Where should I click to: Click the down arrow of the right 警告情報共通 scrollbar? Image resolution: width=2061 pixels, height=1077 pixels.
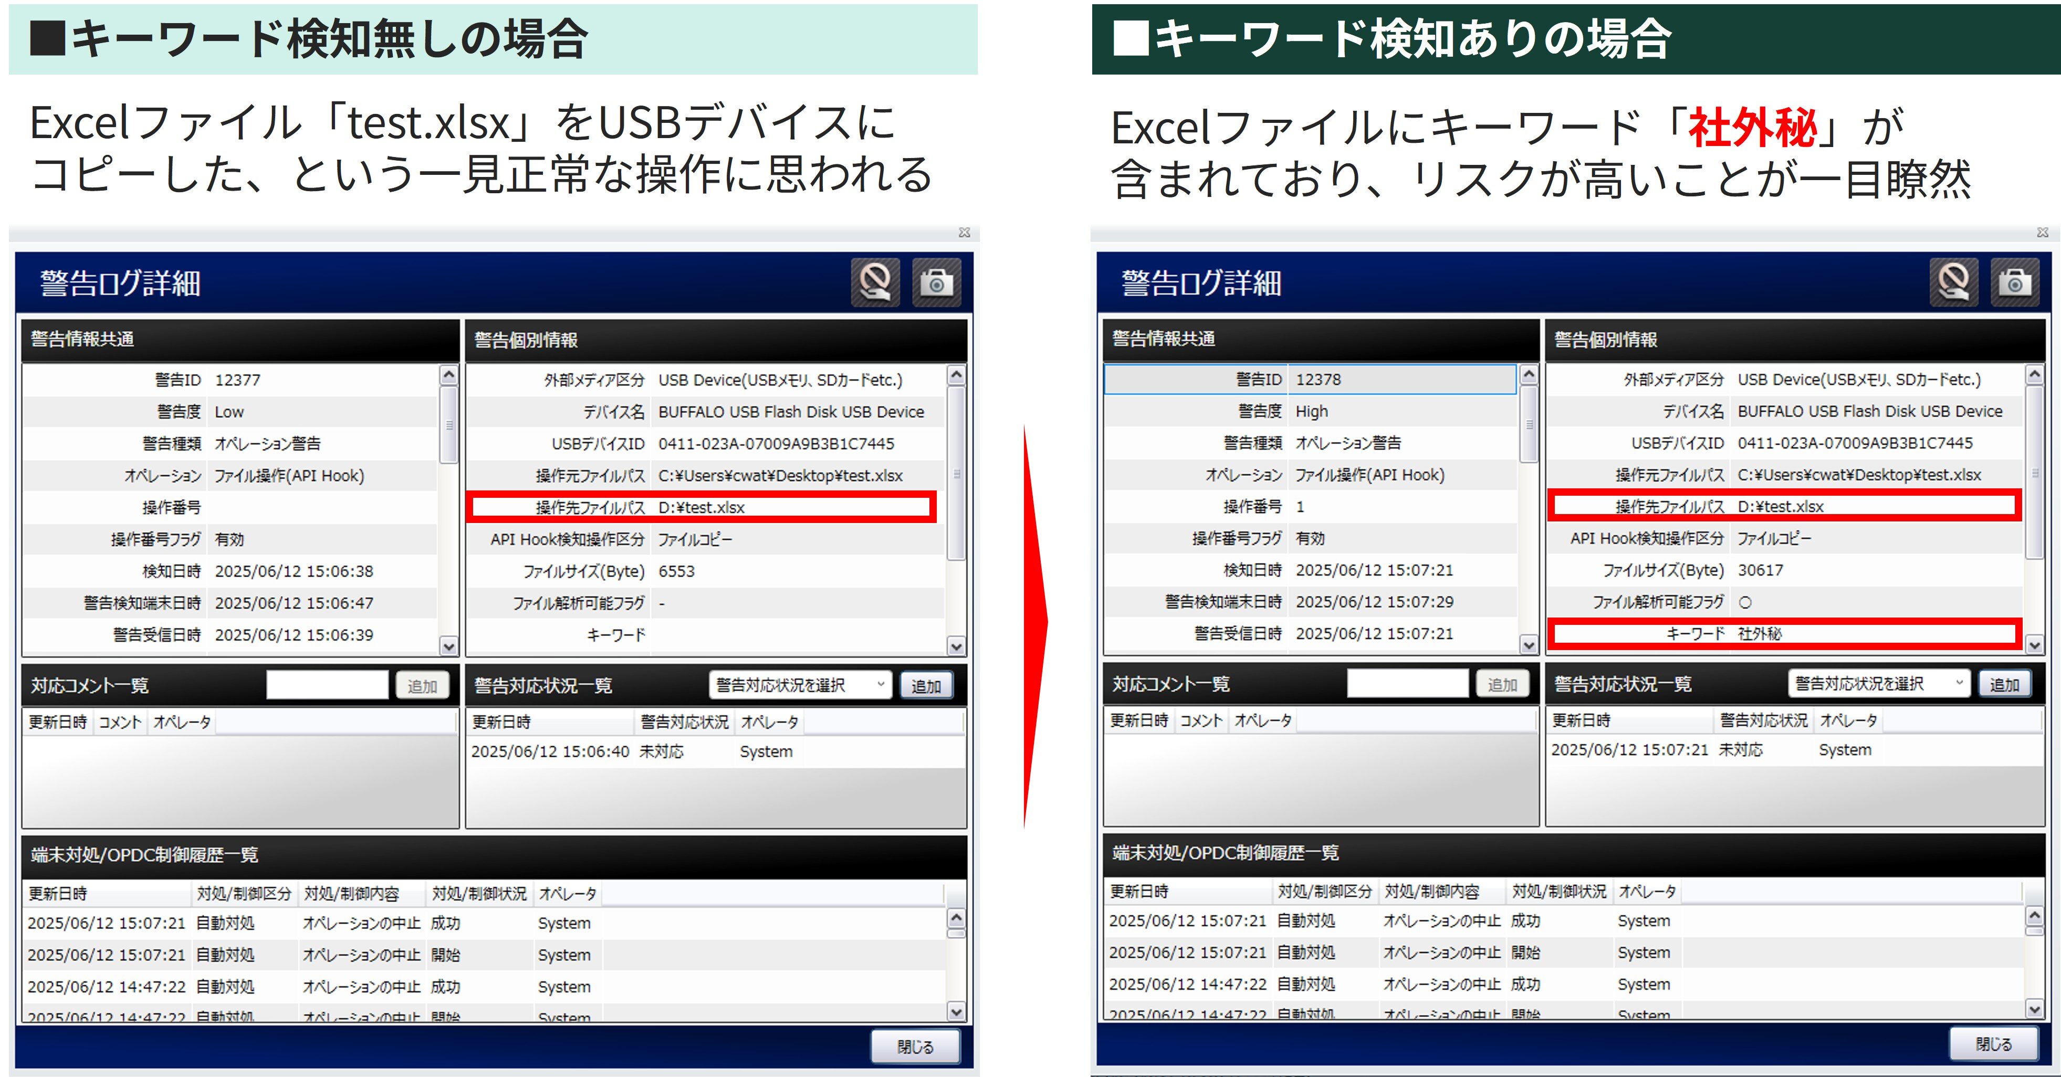coord(1529,644)
